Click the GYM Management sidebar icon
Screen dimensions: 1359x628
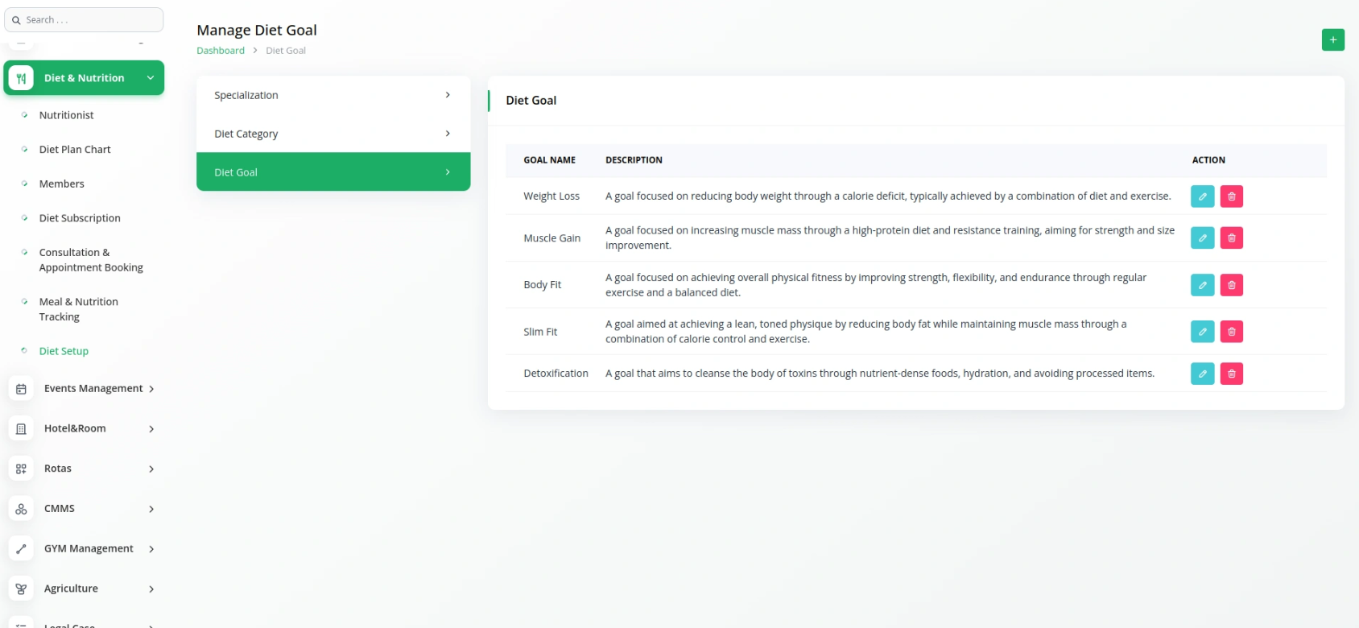(21, 549)
